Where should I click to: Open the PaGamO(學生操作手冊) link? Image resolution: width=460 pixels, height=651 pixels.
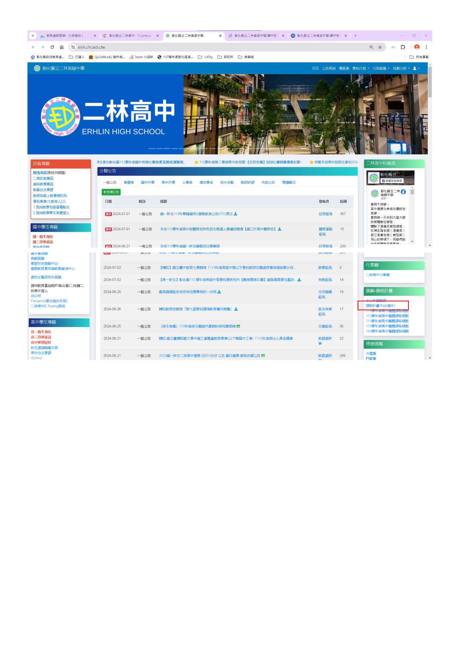pyautogui.click(x=49, y=301)
